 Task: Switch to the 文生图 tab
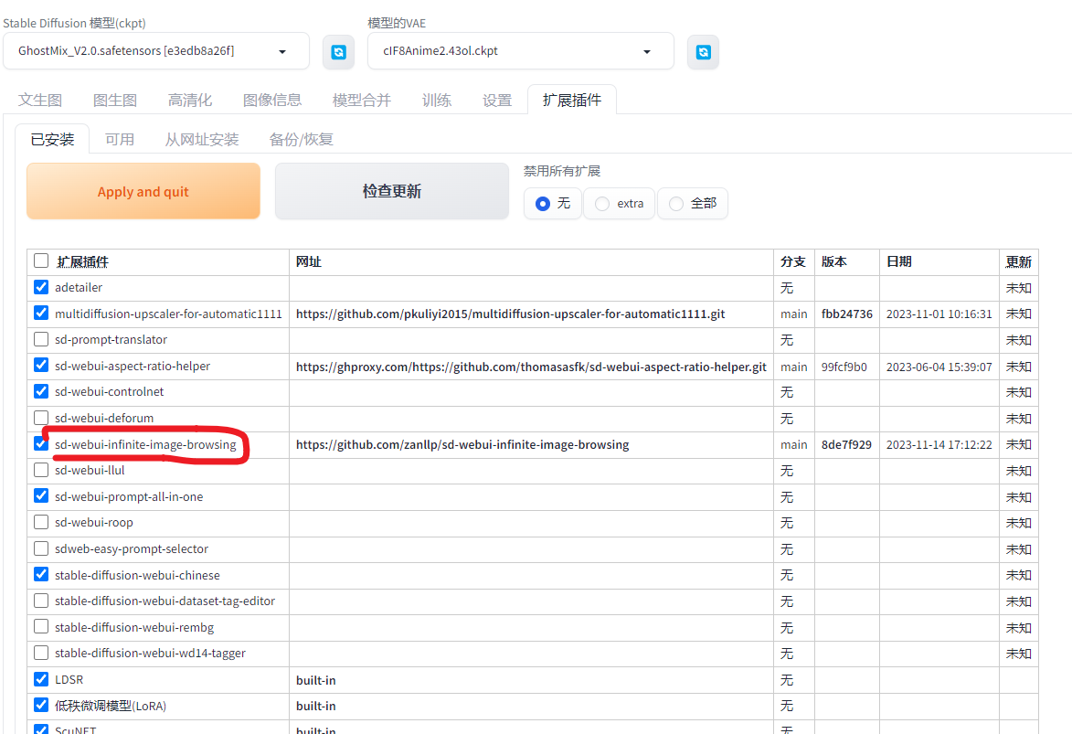click(x=39, y=101)
